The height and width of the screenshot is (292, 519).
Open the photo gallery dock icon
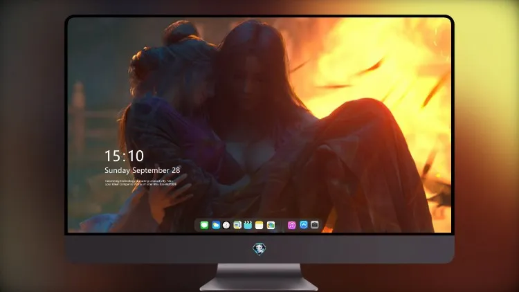[x=271, y=225]
